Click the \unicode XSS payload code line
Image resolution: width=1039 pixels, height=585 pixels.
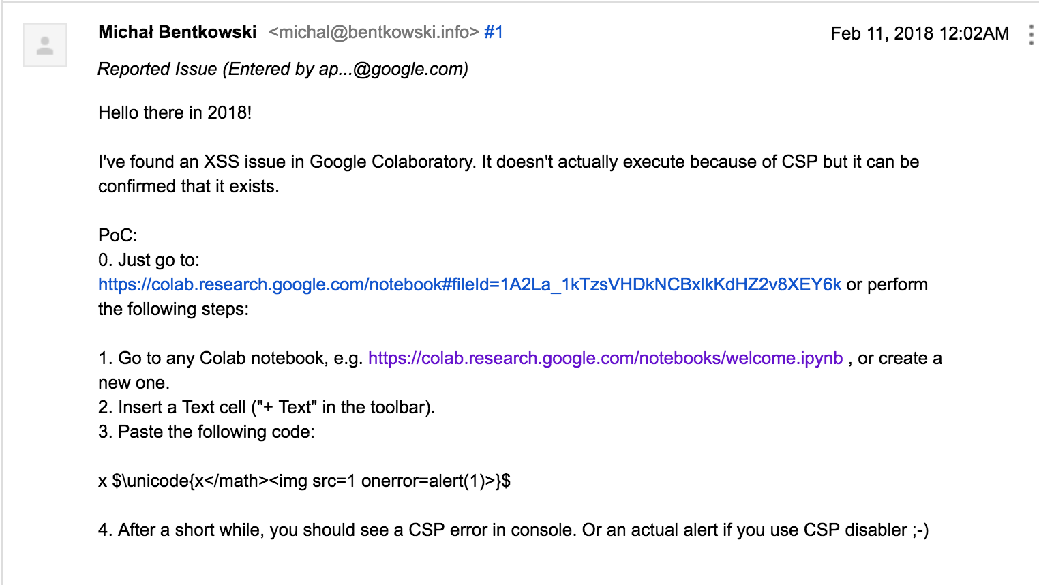[x=304, y=481]
